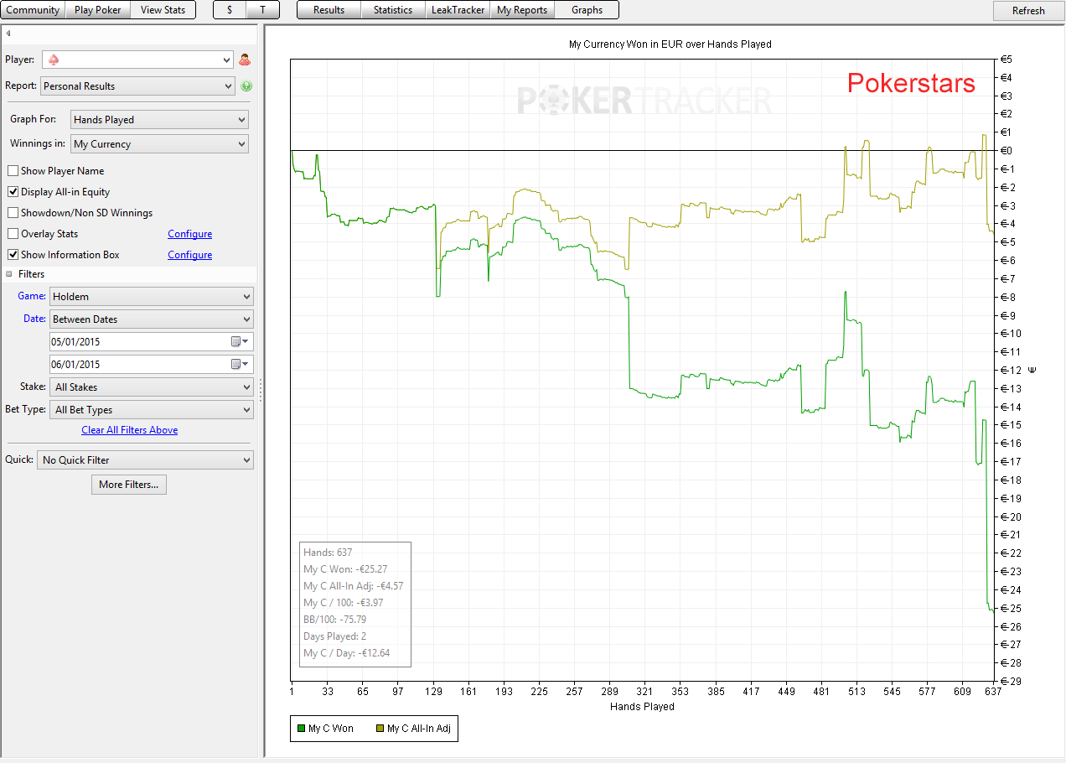This screenshot has width=1066, height=763.
Task: Click the player profile icon beside Player field
Action: (x=245, y=60)
